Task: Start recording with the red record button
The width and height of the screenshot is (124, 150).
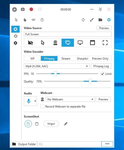Action: tap(31, 9)
